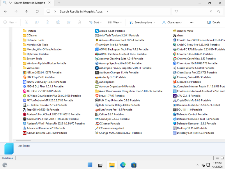Select DesktopOK 11.24 Portable icon
This screenshot has height=169, width=225.
pos(175,128)
